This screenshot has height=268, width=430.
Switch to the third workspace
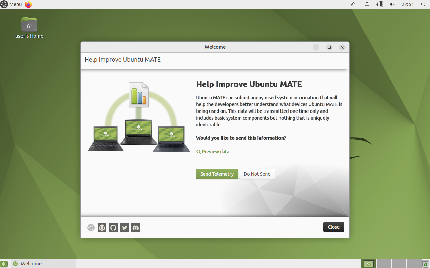(399, 264)
